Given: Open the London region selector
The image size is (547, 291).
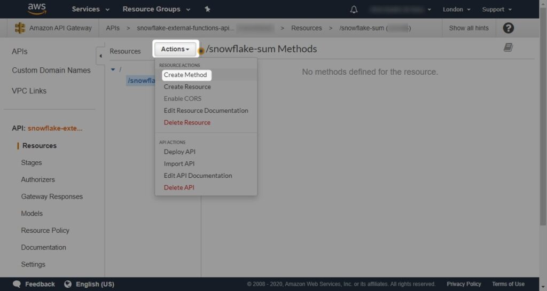Looking at the screenshot, I should (x=456, y=10).
